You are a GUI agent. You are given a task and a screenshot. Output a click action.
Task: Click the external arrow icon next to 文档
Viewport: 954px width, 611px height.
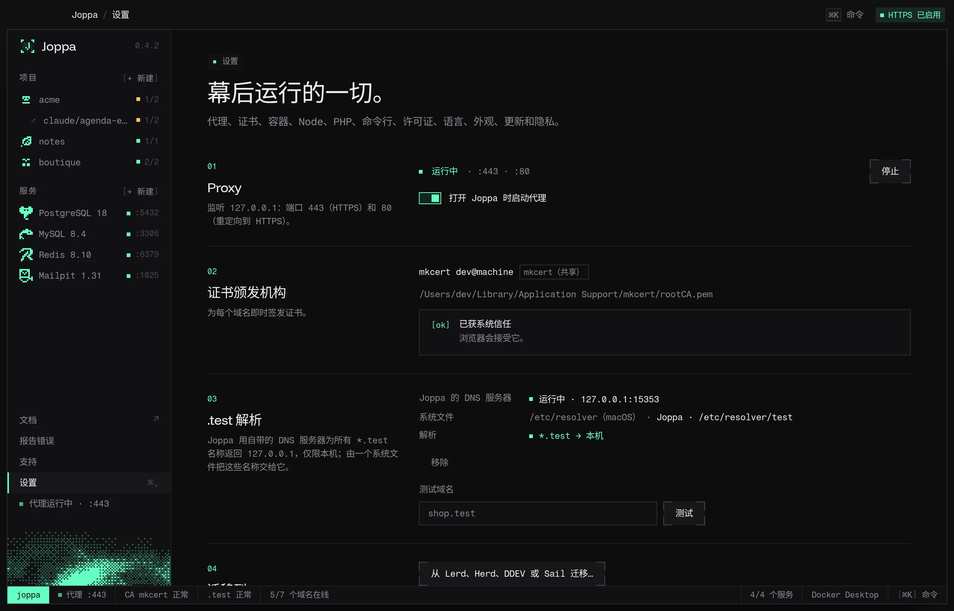pos(156,419)
